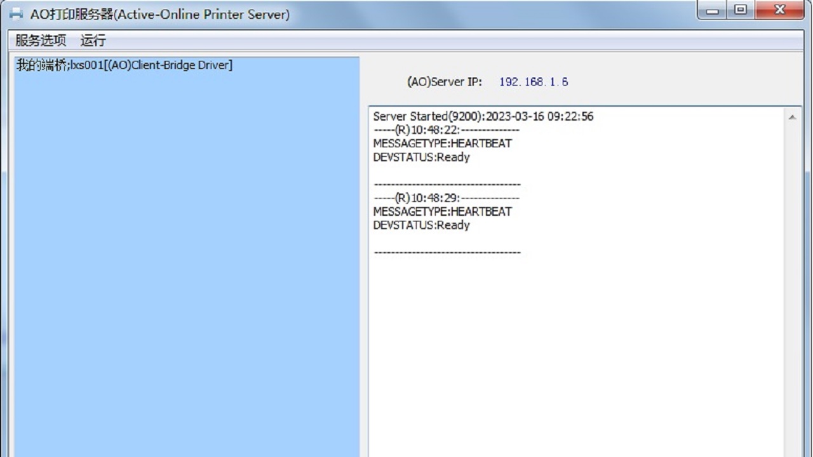The height and width of the screenshot is (457, 813).
Task: Place cursor on the 10:48:29 timestamp line
Action: pyautogui.click(x=446, y=198)
